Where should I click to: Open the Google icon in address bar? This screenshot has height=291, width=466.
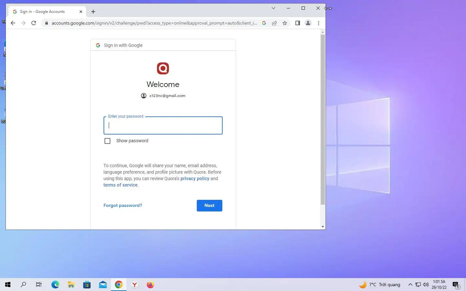pyautogui.click(x=264, y=23)
